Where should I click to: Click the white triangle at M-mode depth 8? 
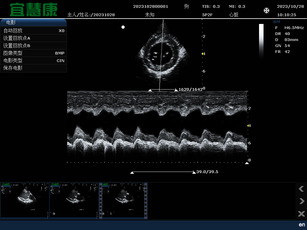[x=247, y=163]
